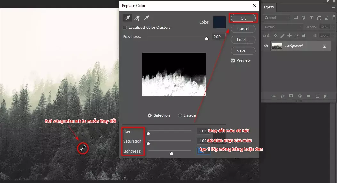337x183 pixels.
Task: Click the Cancel button
Action: click(x=243, y=29)
